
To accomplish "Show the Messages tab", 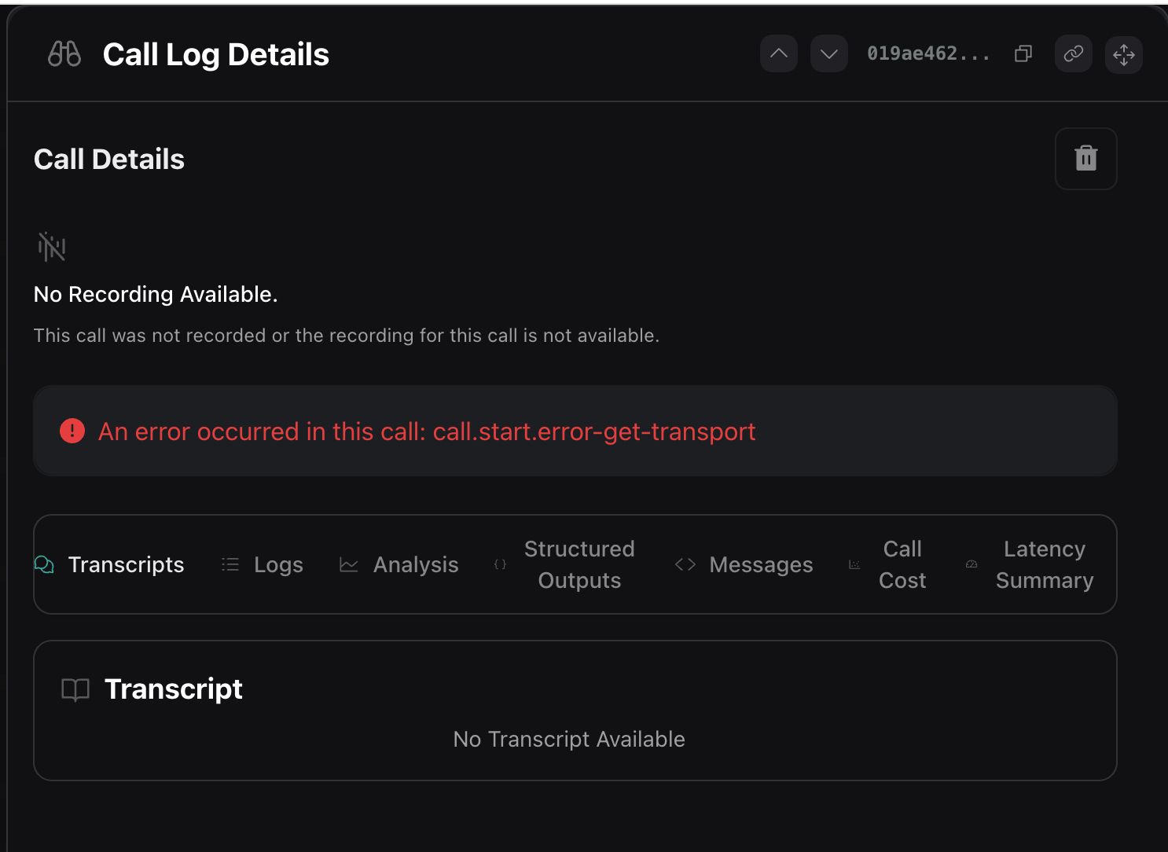I will (744, 564).
